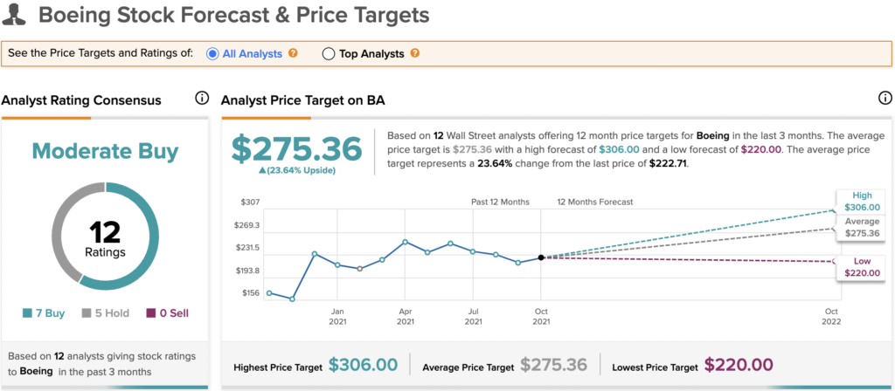Open All Analysts help question mark
Screen dimensions: 895x391
pos(294,53)
